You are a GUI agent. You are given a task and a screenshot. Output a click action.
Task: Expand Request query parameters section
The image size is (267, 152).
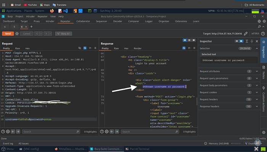[x=257, y=78]
